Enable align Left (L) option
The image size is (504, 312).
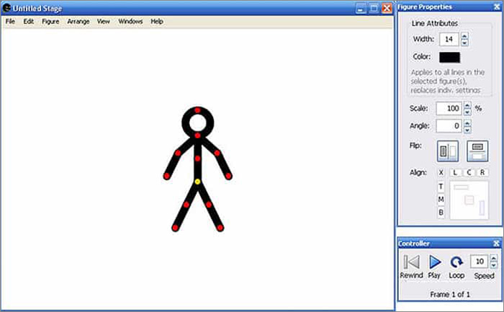tap(456, 173)
